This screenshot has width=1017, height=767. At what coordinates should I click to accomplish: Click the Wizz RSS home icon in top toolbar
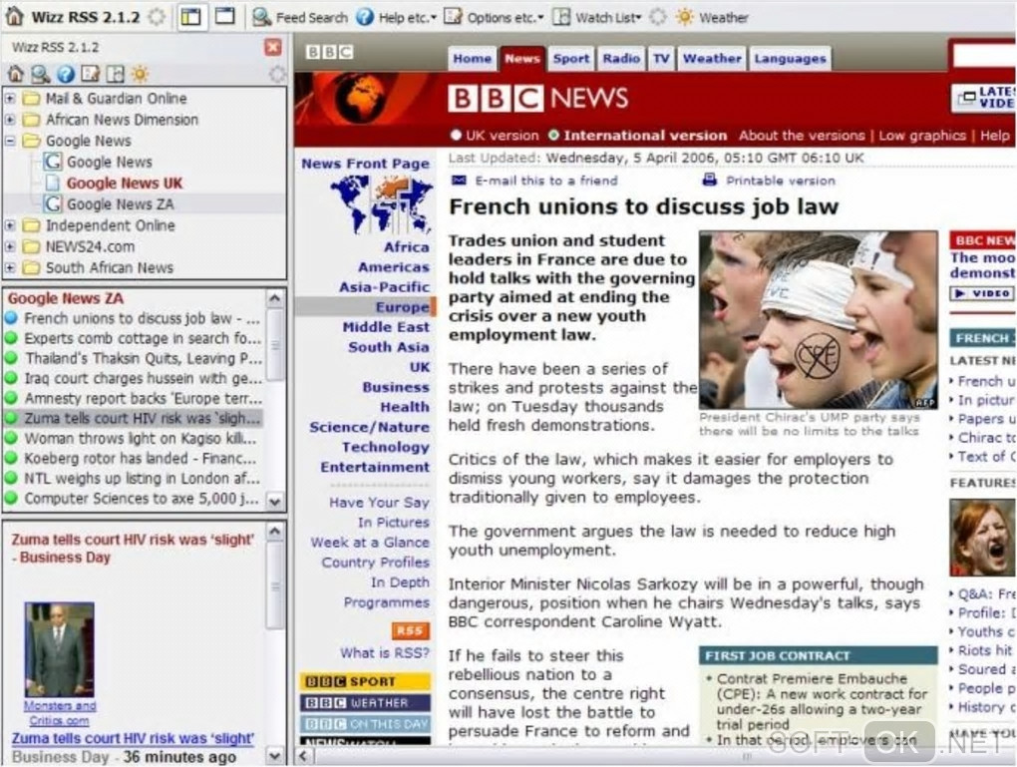(x=14, y=16)
